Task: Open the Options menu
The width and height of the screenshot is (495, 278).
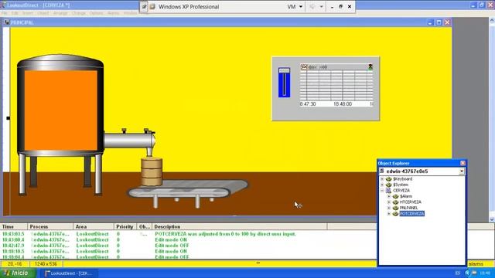Action: click(96, 13)
